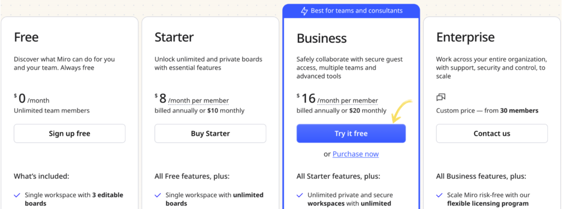Click the Buy Starter button
562x209 pixels.
coord(210,134)
